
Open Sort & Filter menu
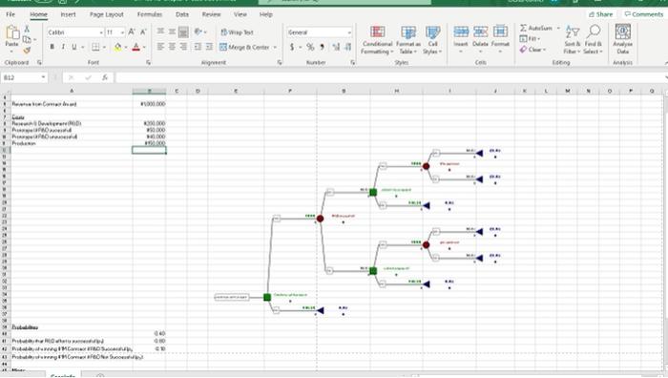(573, 40)
